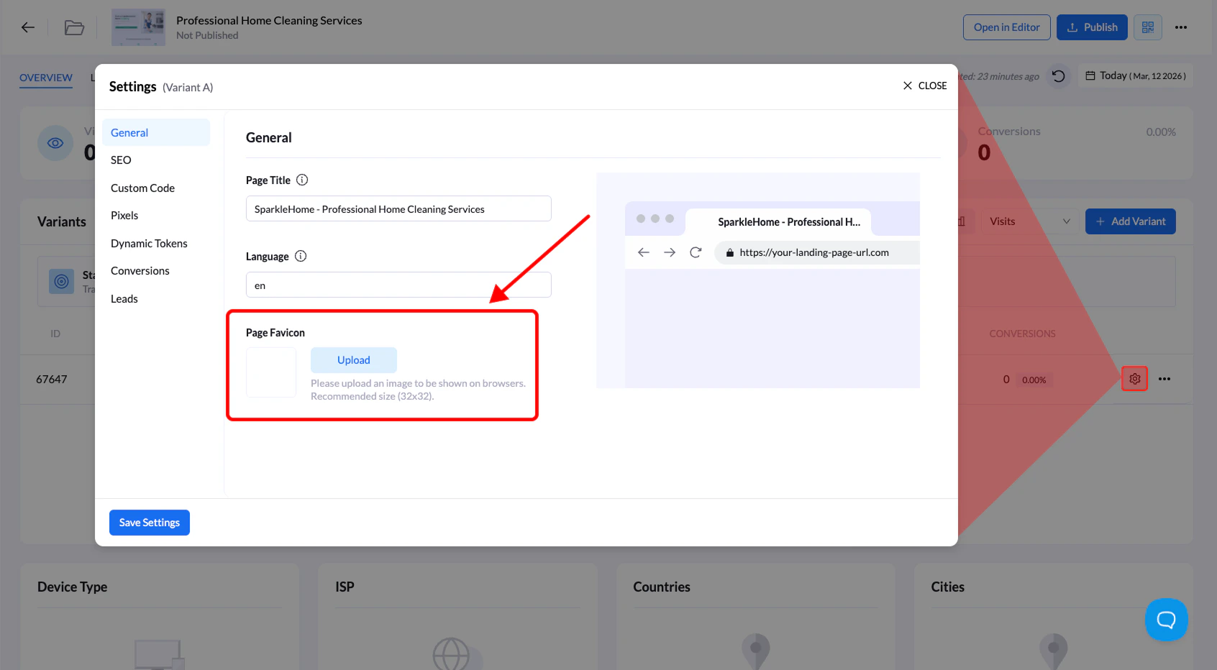1217x670 pixels.
Task: Click the ISP card heading
Action: [x=345, y=587]
